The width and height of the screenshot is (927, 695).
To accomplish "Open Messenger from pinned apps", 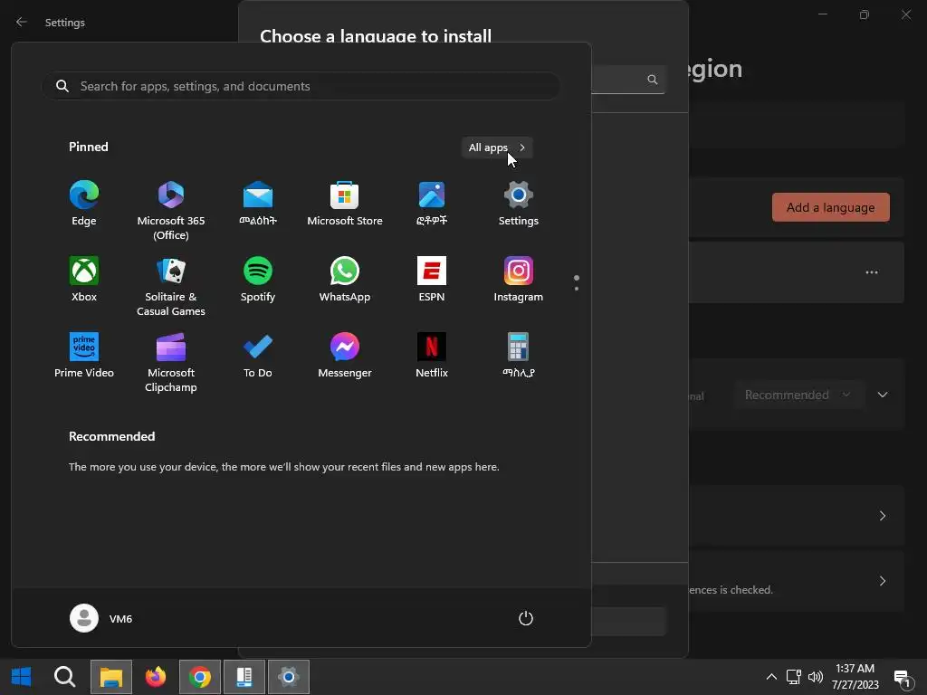I will pos(345,355).
